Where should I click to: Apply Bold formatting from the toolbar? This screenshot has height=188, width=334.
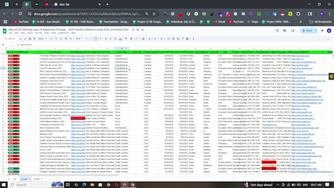(x=106, y=39)
